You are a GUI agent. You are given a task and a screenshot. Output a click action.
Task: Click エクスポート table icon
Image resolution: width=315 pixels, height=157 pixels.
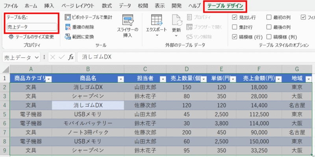tap(156, 20)
